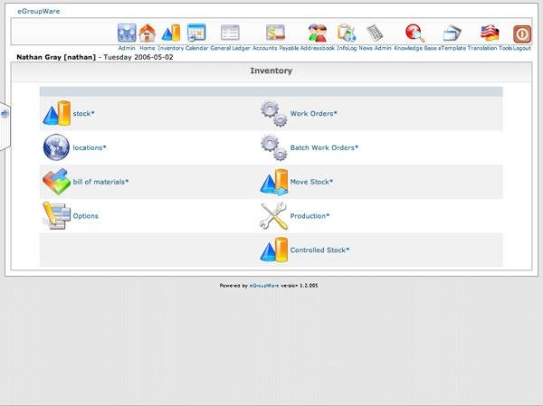Click the date Tuesday 2006-05-02
The height and width of the screenshot is (406, 543).
point(138,57)
